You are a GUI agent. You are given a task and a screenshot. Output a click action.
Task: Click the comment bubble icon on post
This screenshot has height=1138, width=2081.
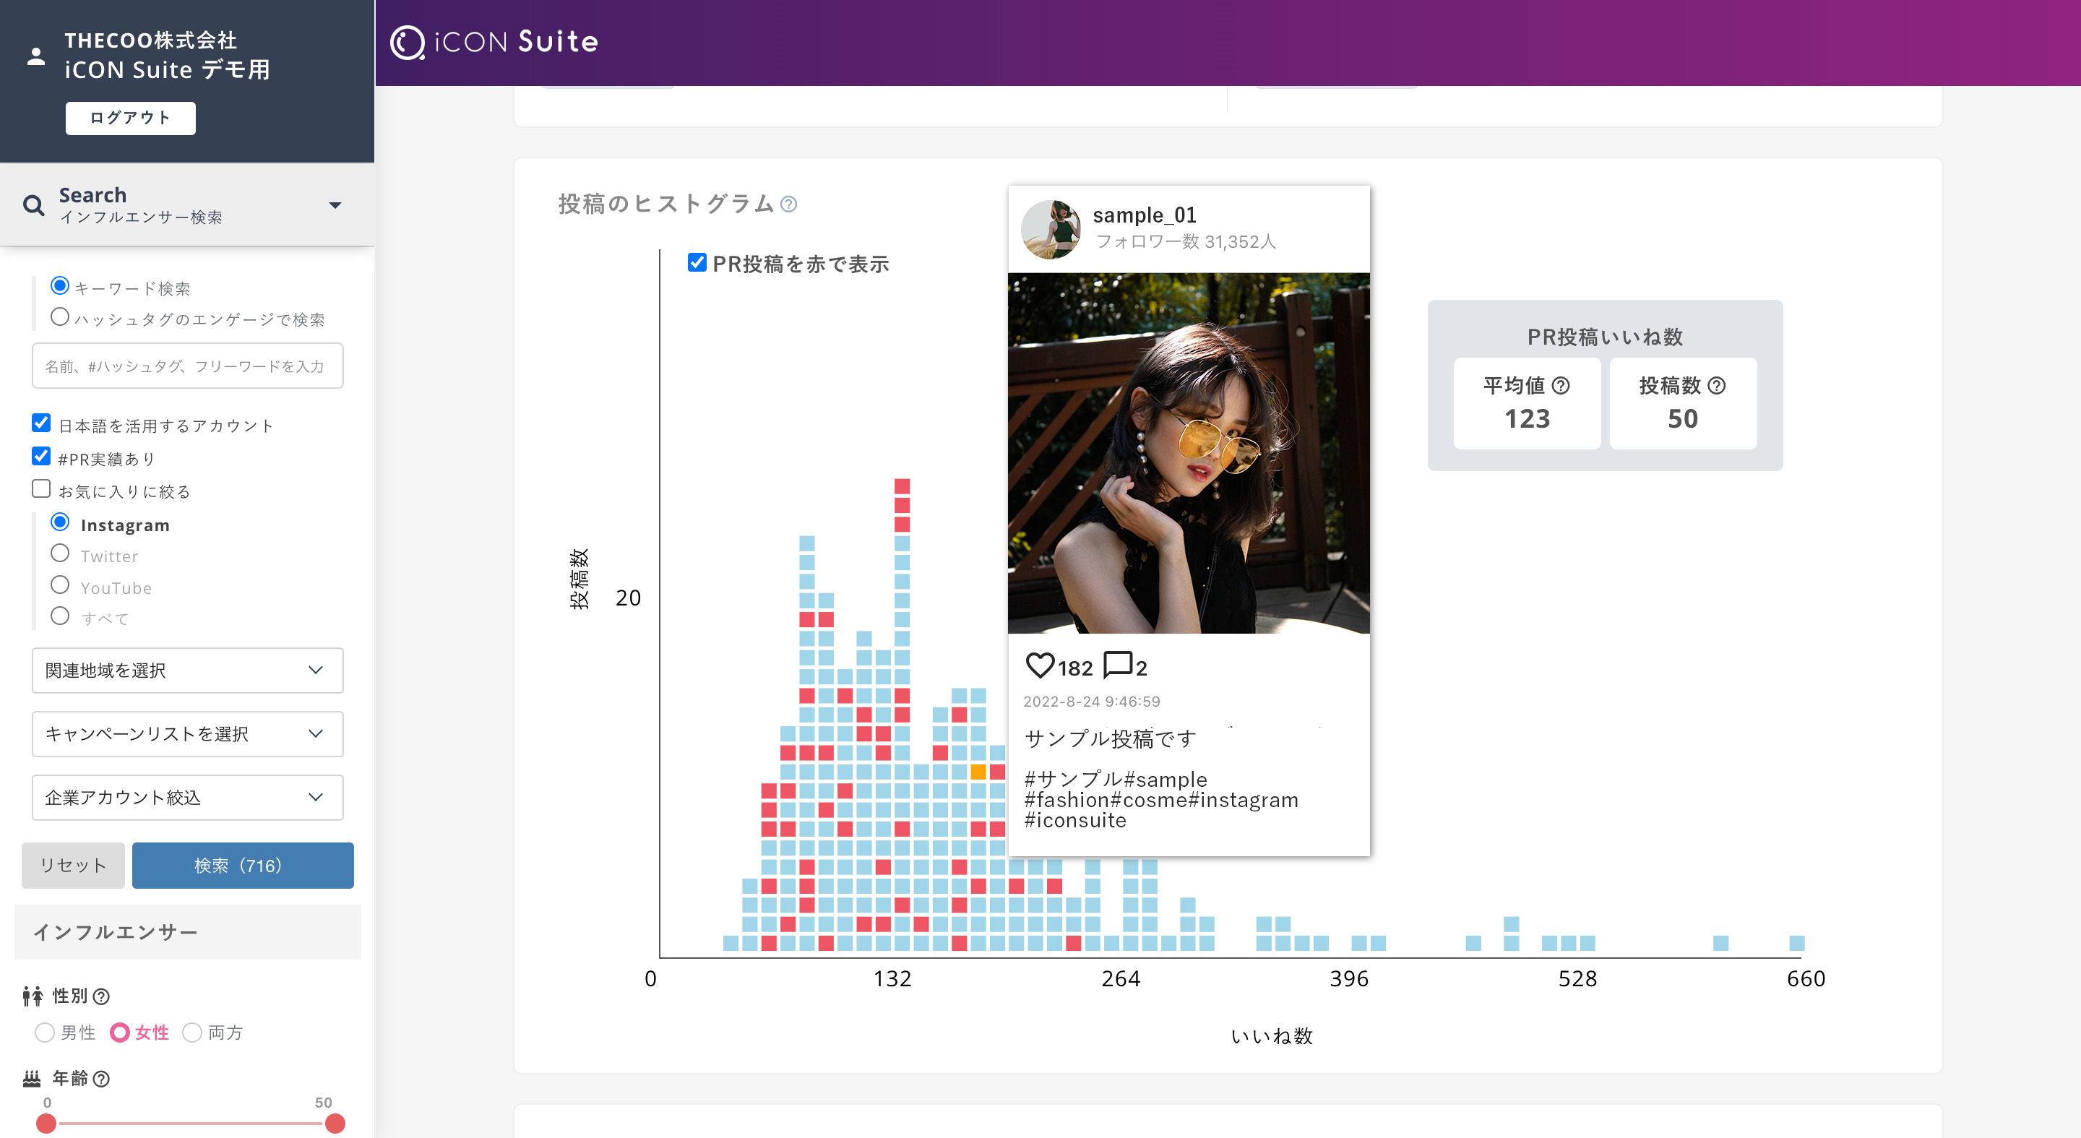pos(1117,666)
